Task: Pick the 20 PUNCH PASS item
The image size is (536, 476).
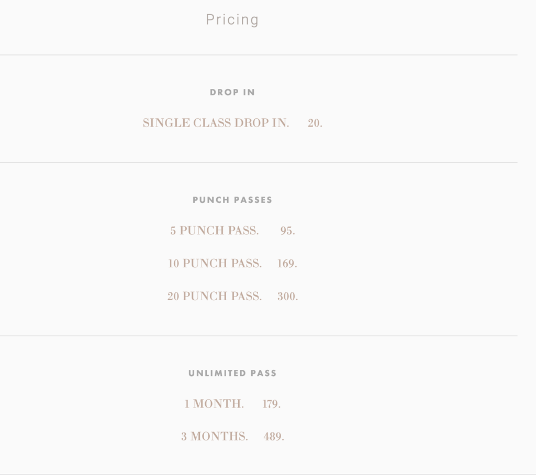Action: pyautogui.click(x=214, y=296)
